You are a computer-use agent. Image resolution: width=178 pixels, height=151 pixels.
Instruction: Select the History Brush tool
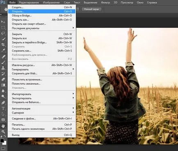click(3, 74)
